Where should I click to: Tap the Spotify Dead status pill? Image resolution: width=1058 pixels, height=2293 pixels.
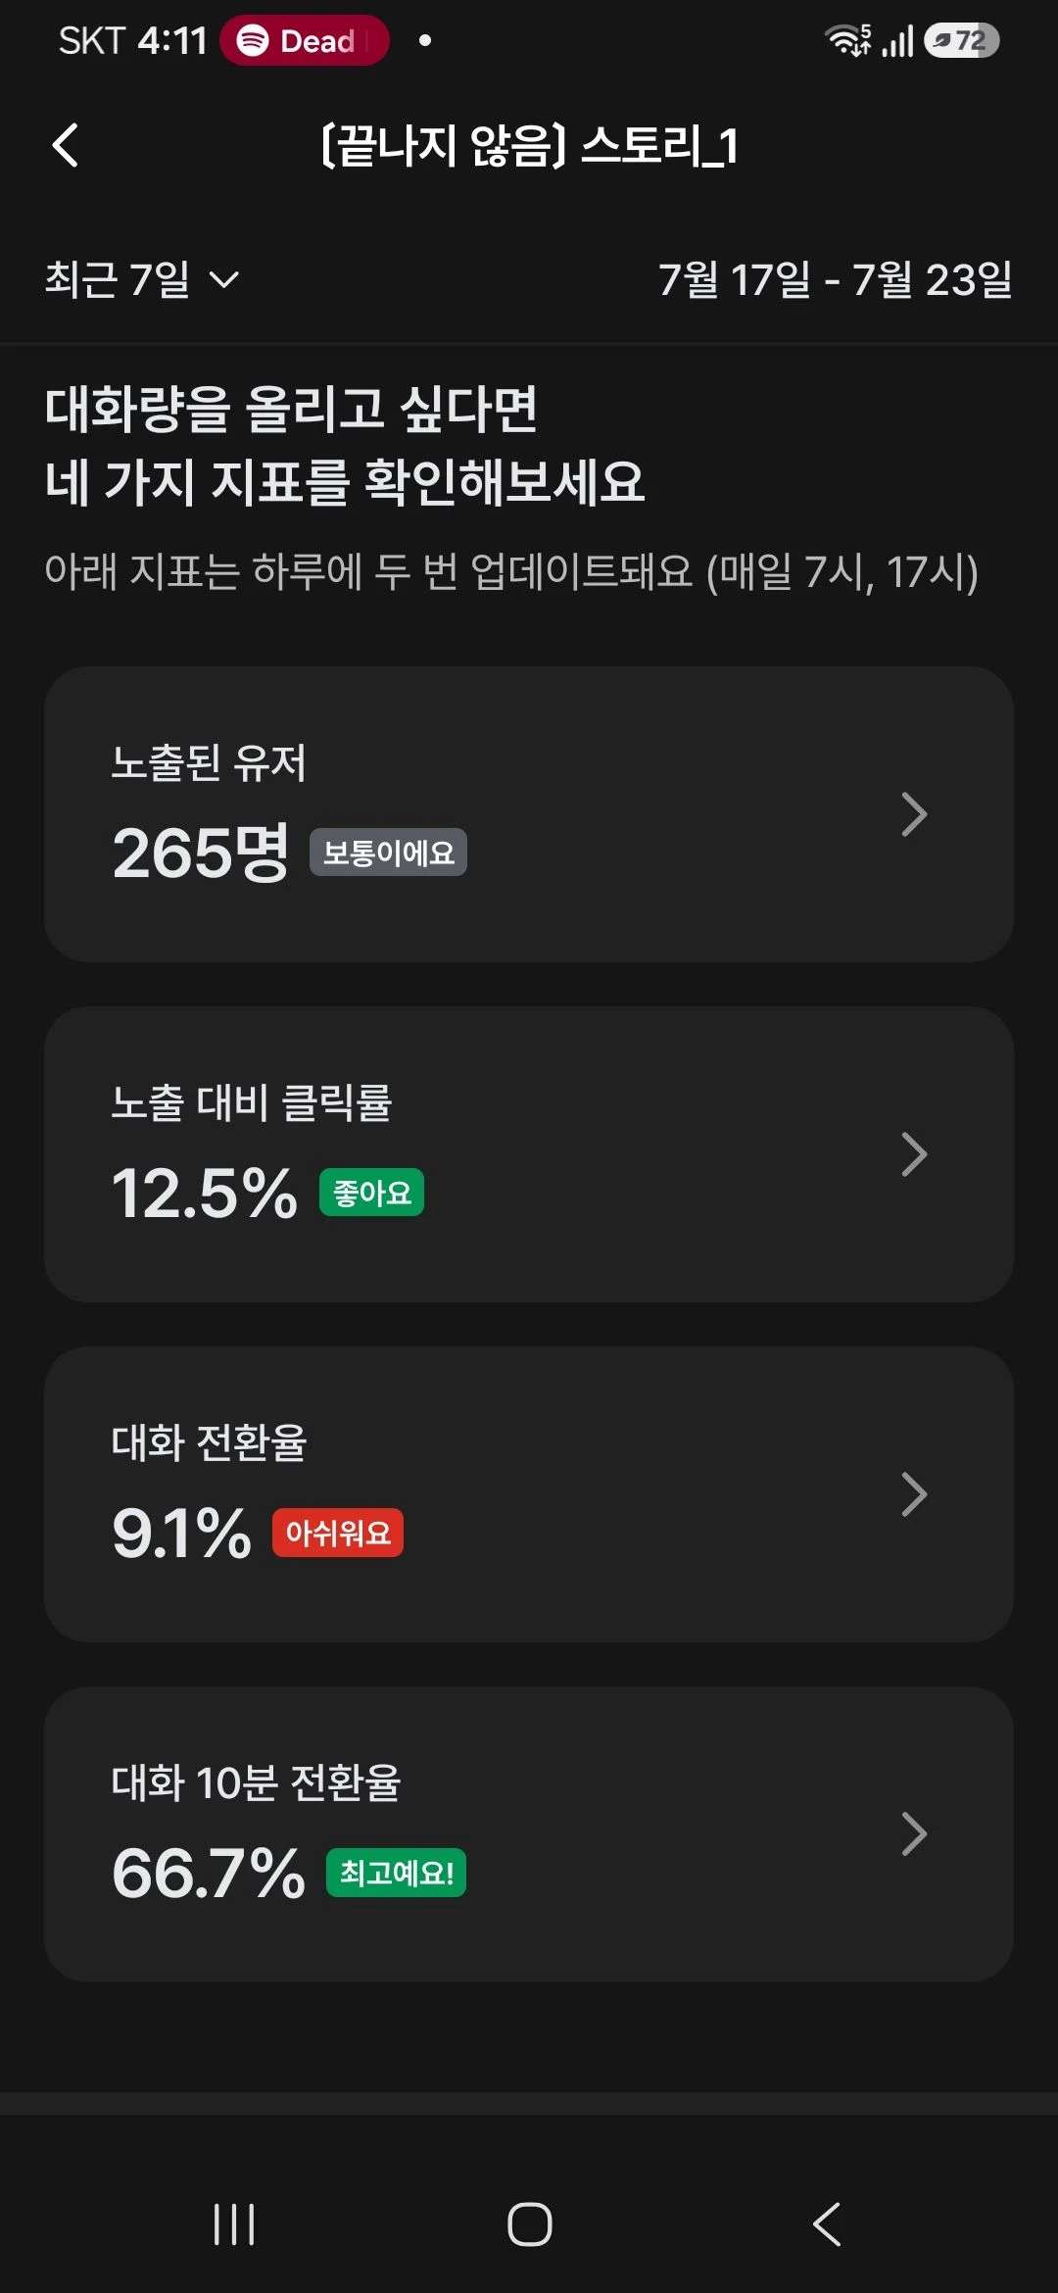tap(305, 40)
